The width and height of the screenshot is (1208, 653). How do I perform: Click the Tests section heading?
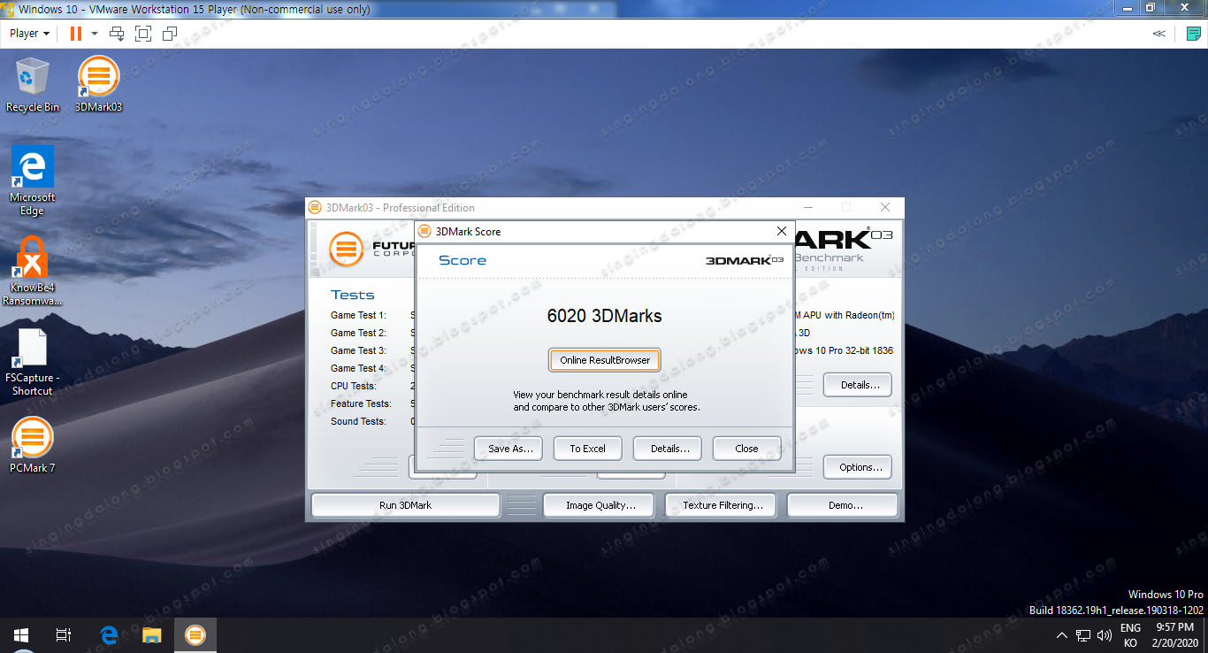353,295
